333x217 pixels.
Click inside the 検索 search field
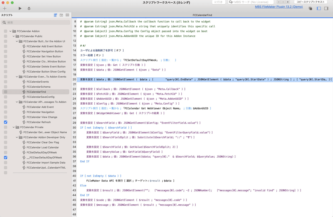36,22
